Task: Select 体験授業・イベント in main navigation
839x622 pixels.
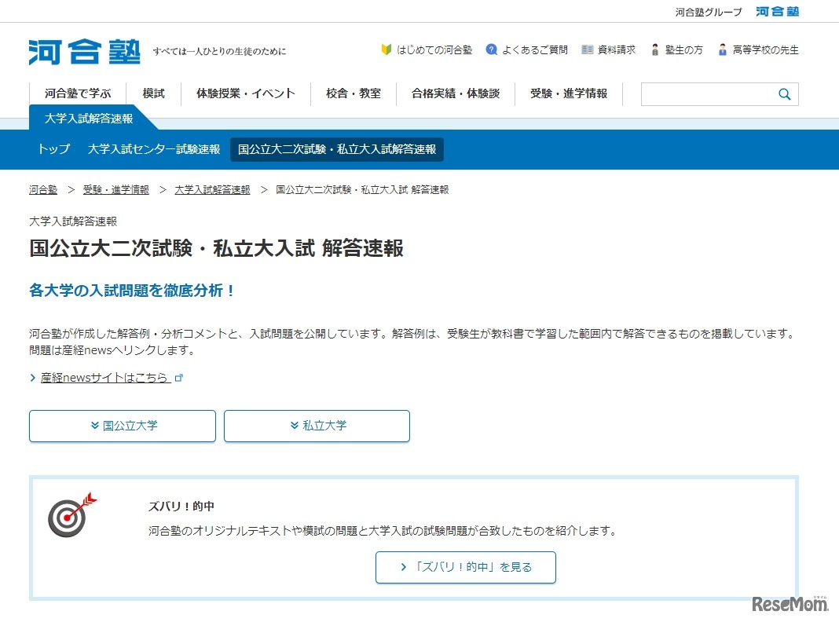Action: [x=246, y=93]
